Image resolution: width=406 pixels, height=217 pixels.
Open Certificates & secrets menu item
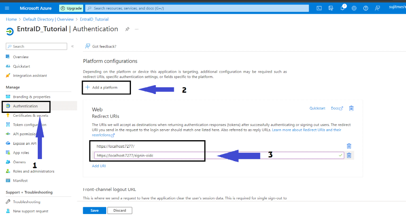pos(30,115)
